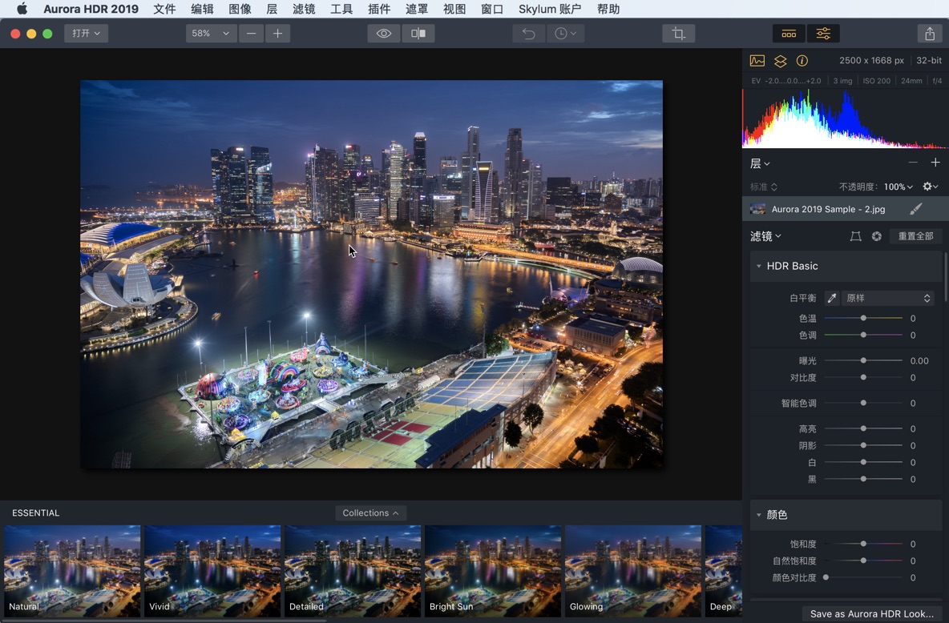
Task: Click the gear icon in the layer options
Action: tap(927, 186)
